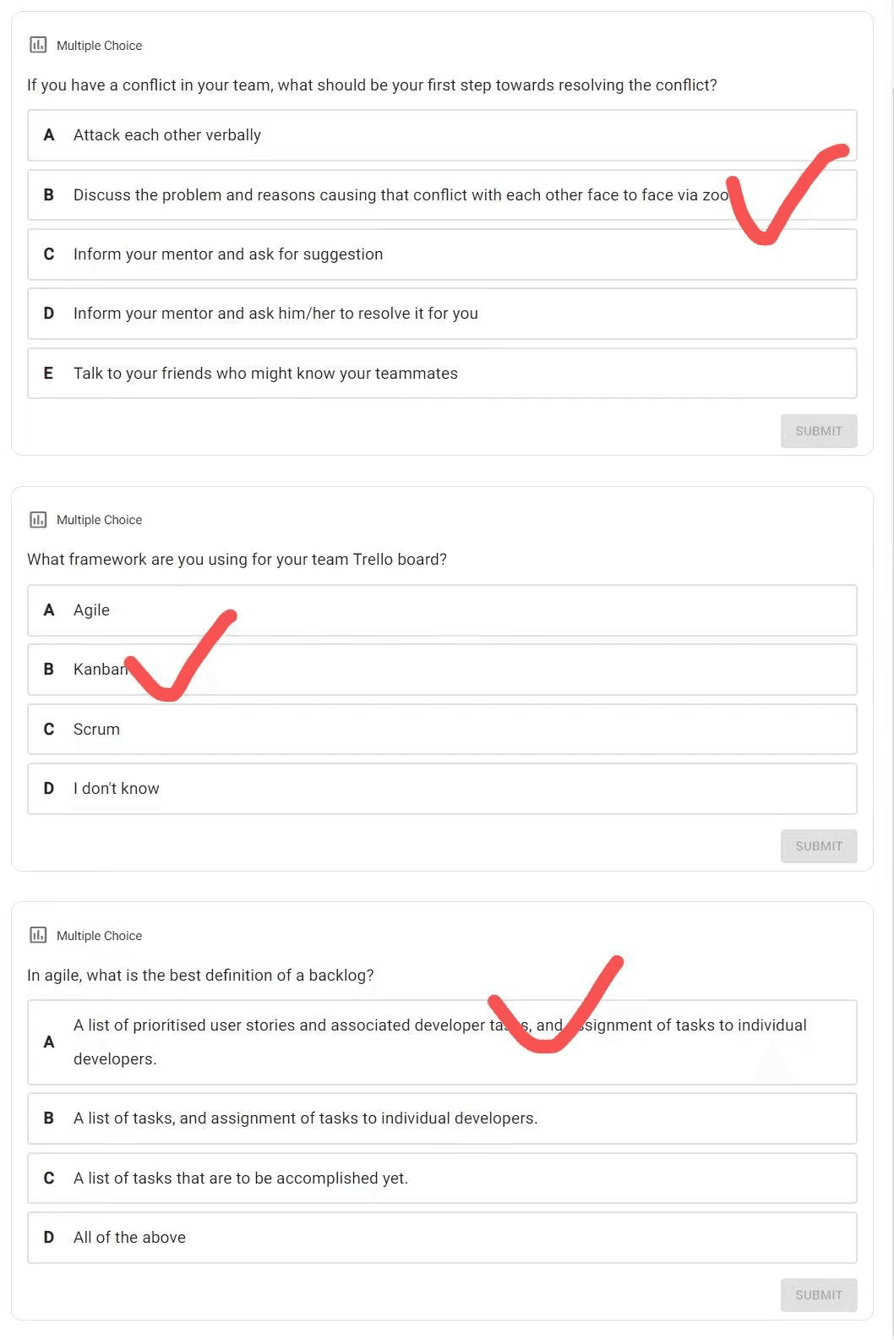Pick Scrum as the framework answer
894x1340 pixels.
click(442, 730)
